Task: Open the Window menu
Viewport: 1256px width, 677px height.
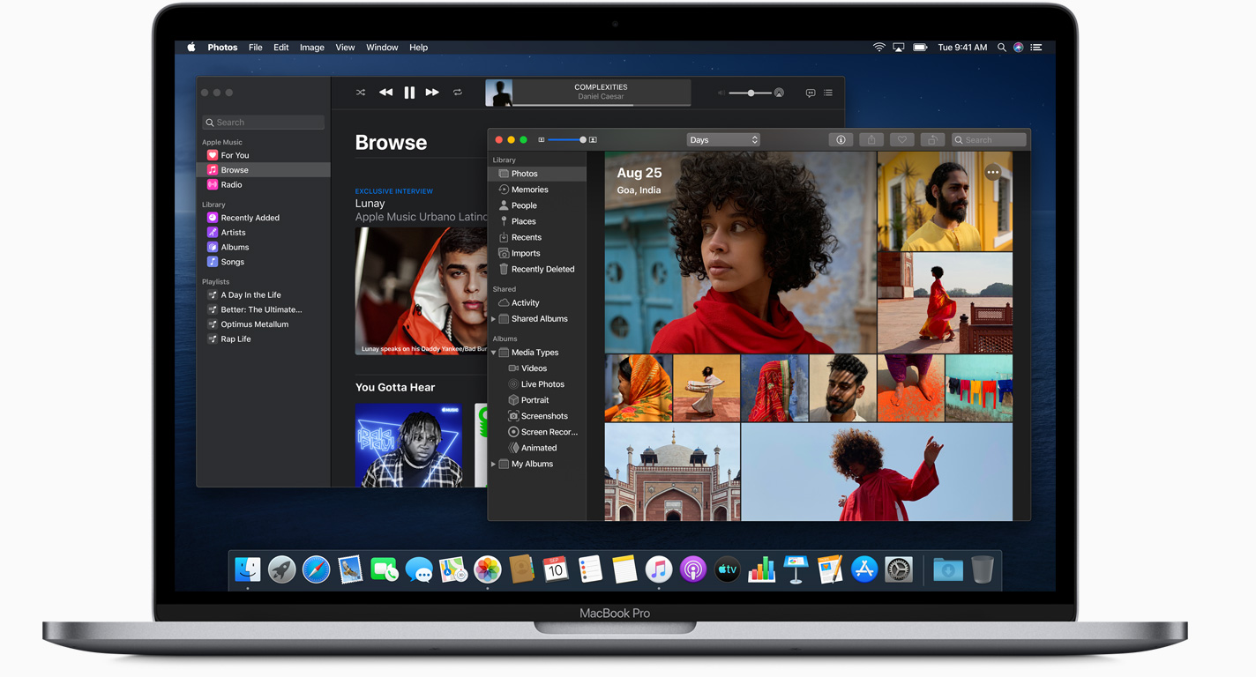Action: (x=382, y=48)
